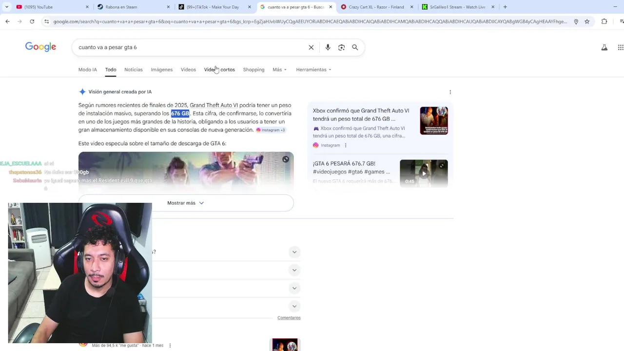This screenshot has height=351, width=624.
Task: Select the Videos search filter
Action: (188, 70)
